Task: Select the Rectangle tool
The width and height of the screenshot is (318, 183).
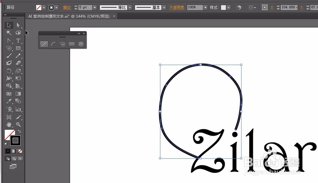Action: point(18,48)
